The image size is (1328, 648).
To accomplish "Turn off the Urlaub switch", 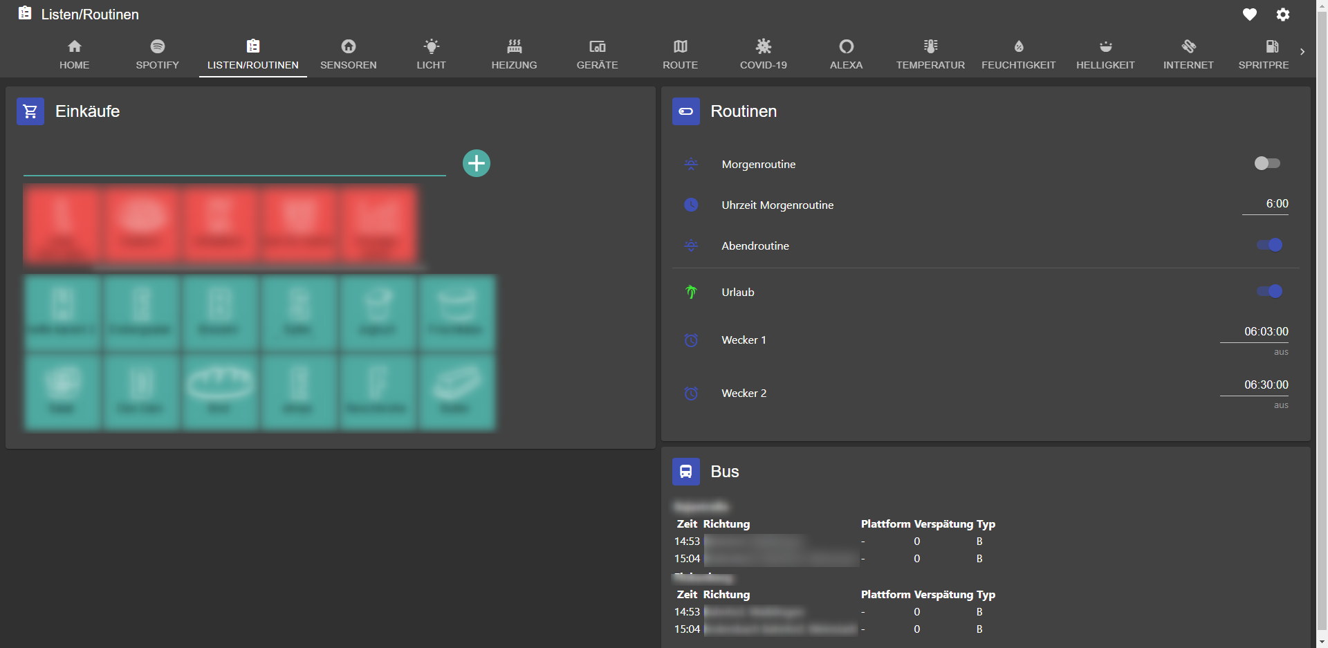I will [x=1270, y=291].
